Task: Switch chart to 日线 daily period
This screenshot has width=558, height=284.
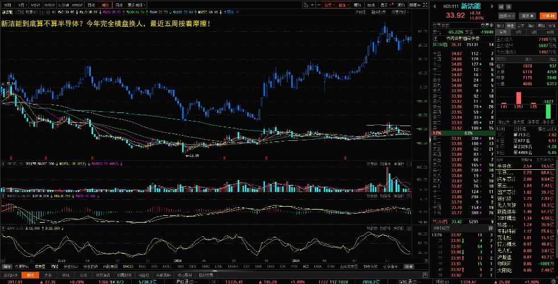Action: [91, 5]
